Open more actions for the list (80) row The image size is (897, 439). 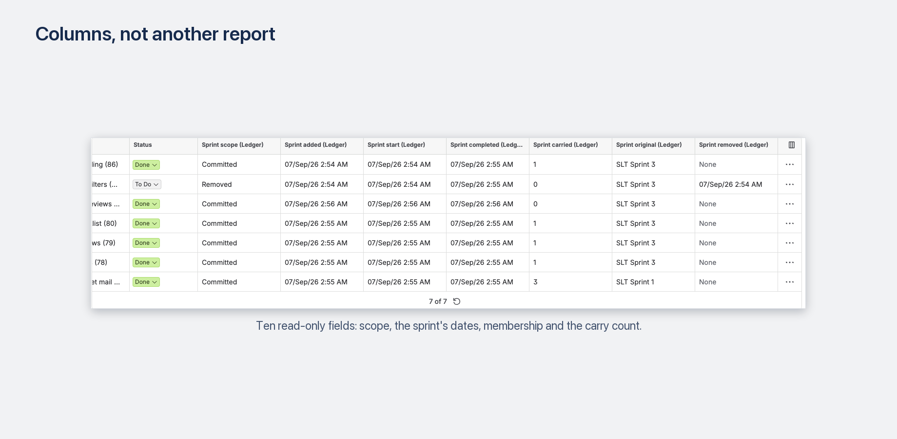click(x=790, y=223)
